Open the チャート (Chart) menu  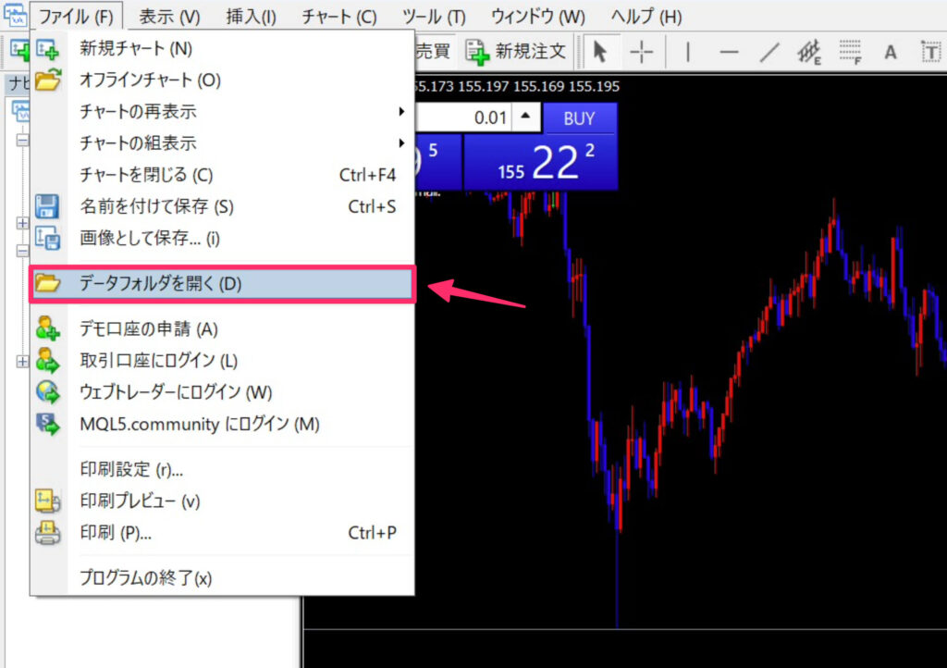pos(339,17)
